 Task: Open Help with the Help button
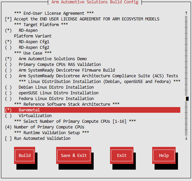point(164,155)
